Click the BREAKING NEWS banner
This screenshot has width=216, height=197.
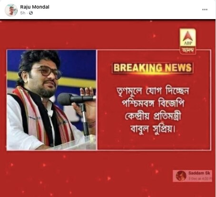[152, 68]
